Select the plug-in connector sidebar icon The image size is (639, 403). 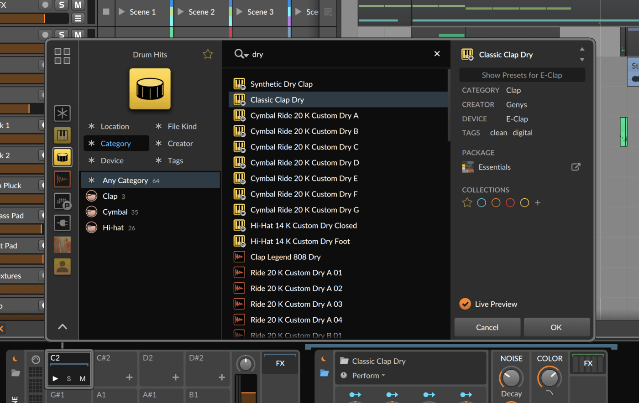63,223
